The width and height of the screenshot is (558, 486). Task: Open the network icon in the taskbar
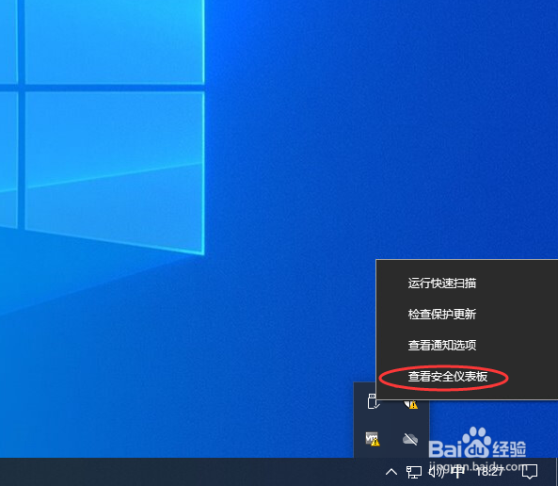(x=414, y=472)
